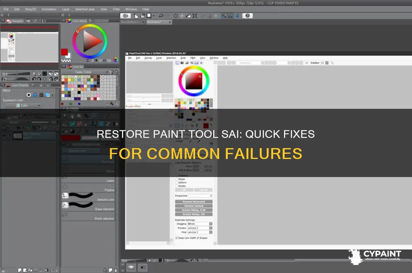Open the Clip Studio launcher swirl icon

pyautogui.click(x=126, y=16)
